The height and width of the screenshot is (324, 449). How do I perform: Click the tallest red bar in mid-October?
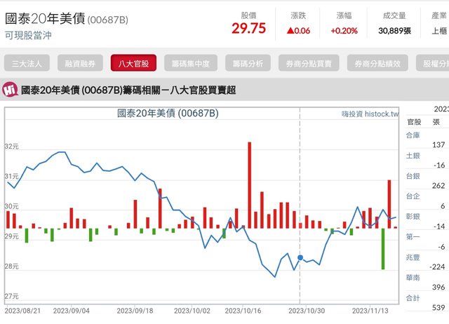point(249,185)
